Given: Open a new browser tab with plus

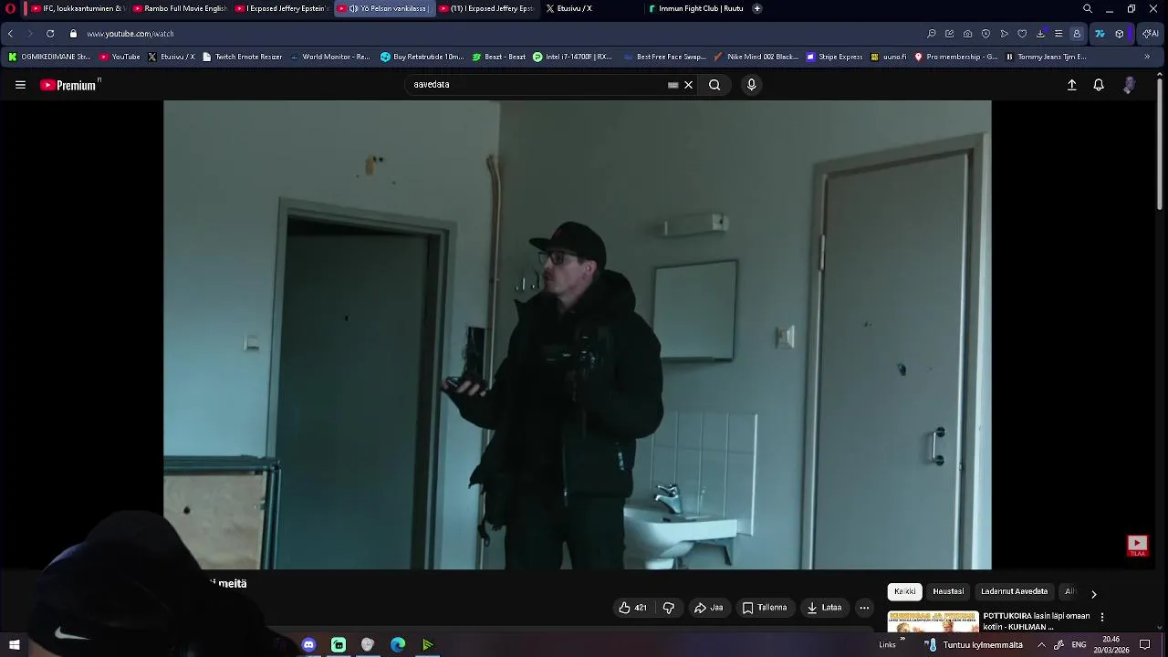Looking at the screenshot, I should coord(757,8).
